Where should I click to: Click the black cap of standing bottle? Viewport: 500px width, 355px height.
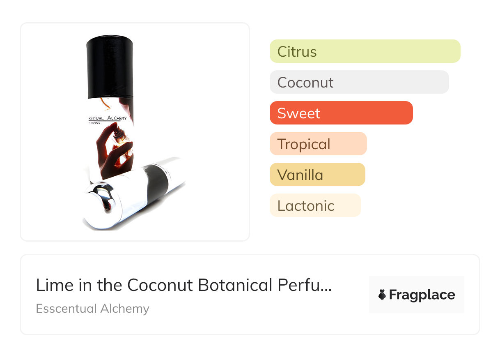[x=109, y=64]
